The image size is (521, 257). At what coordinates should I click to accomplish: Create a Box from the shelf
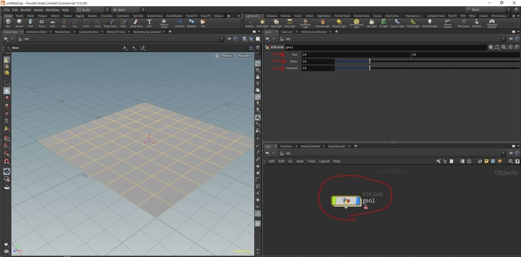click(x=8, y=23)
